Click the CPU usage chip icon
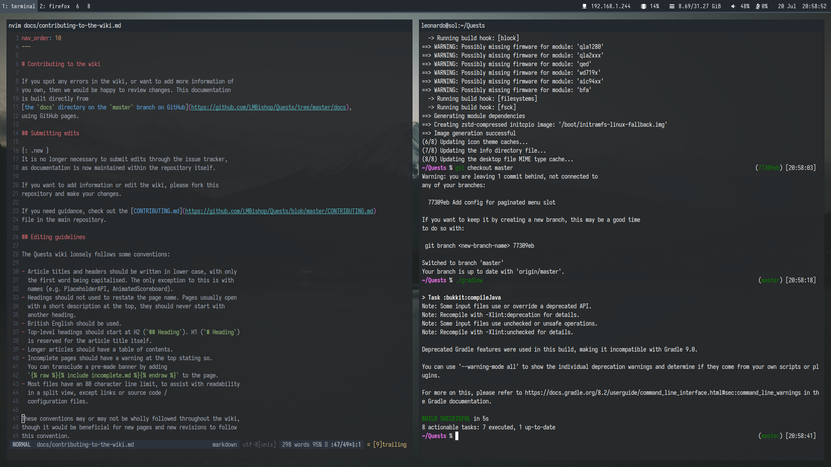The image size is (831, 467). coord(644,6)
